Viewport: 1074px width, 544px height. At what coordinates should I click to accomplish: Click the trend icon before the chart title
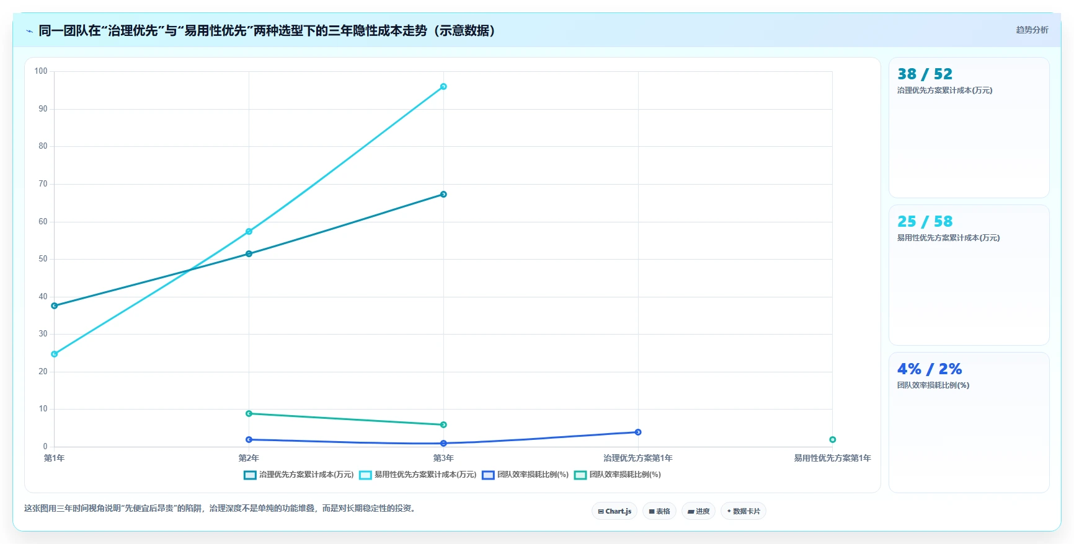click(29, 31)
